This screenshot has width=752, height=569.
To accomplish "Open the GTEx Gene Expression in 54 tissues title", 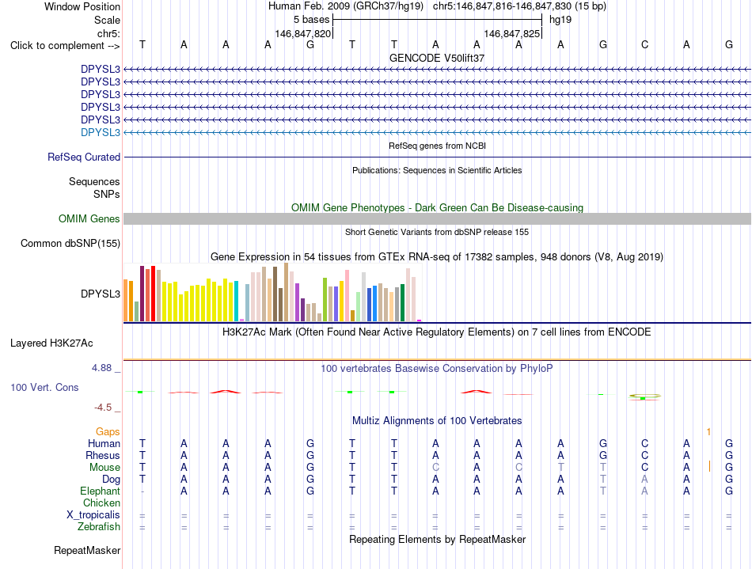I will 437,257.
